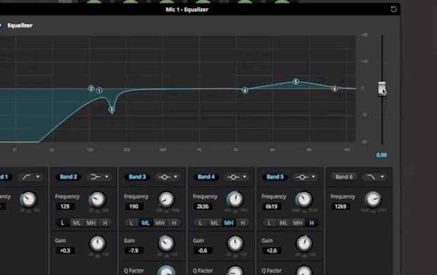Click Band 1 high-pass filter shape icon
The height and width of the screenshot is (275, 437).
27,177
